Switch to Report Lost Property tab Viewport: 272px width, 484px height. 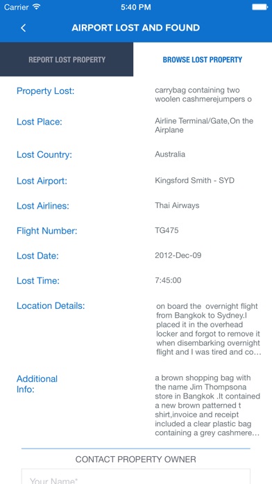(67, 59)
